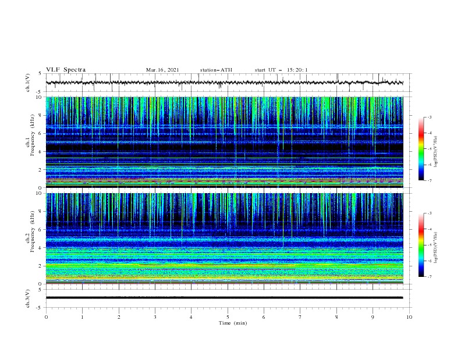Click the 'station=ATH' label
The image size is (461, 356).
[216, 70]
